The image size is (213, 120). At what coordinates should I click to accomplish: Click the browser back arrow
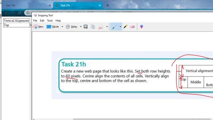tap(6, 13)
